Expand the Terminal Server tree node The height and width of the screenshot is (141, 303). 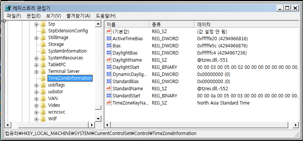(x=36, y=72)
